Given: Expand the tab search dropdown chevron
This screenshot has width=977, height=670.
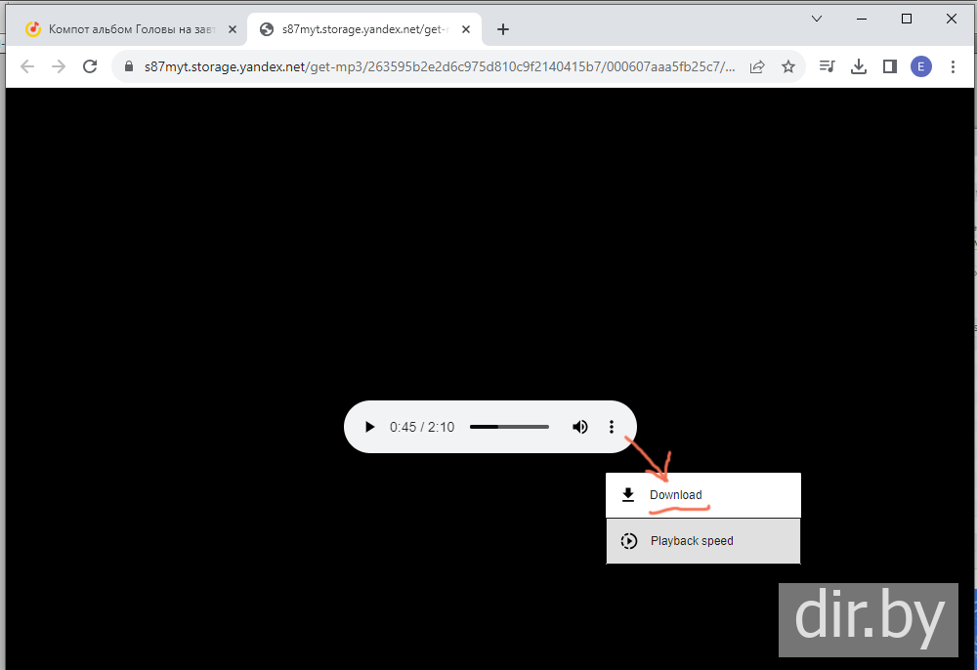Looking at the screenshot, I should coord(817,19).
